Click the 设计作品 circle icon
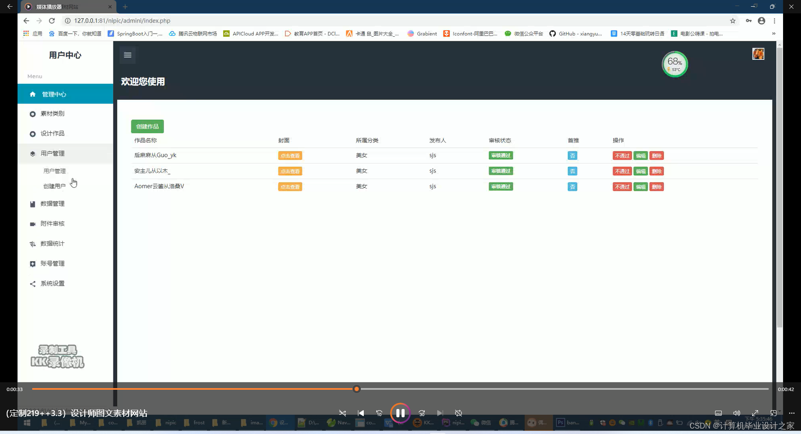The width and height of the screenshot is (801, 434). click(x=33, y=134)
